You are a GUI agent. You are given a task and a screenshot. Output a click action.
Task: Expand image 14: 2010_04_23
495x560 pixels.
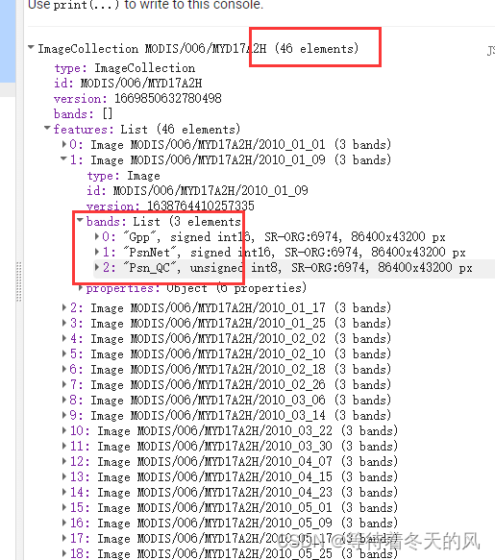pos(64,492)
